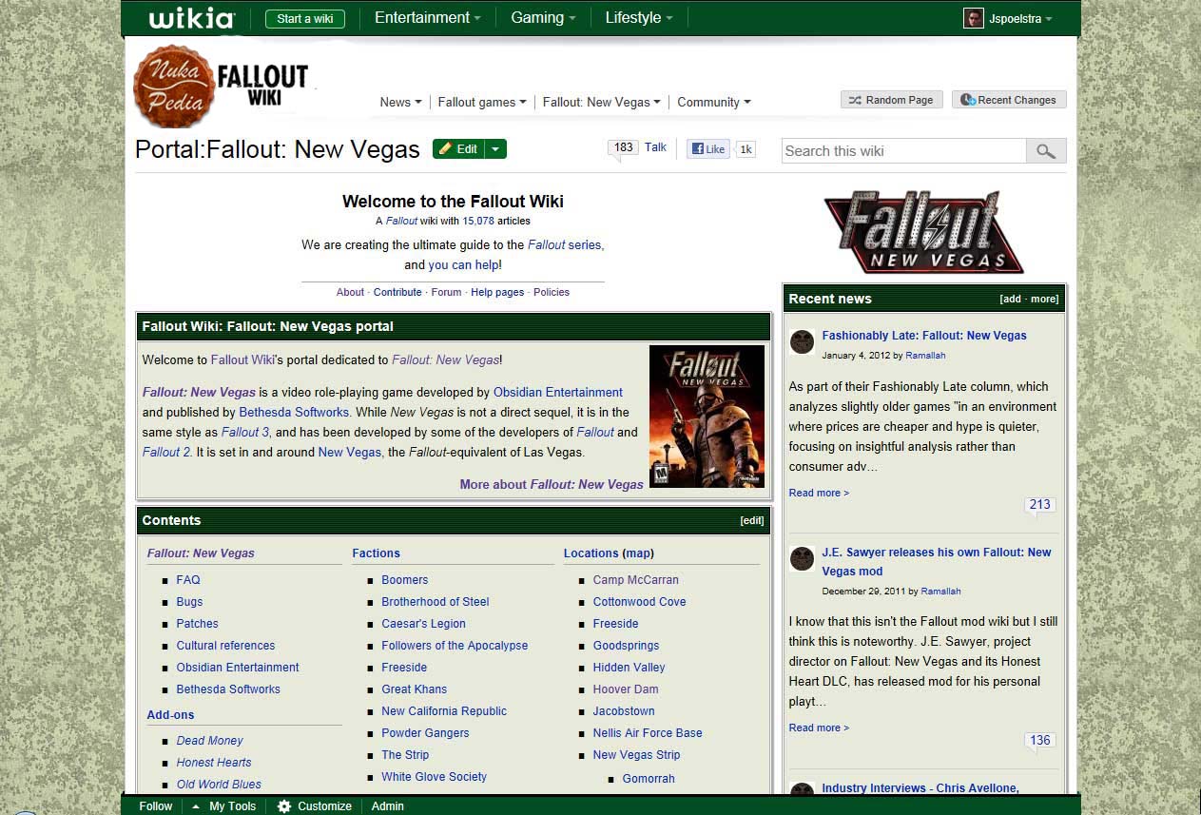Expand the Fallout: New Vegas navigation menu
Image resolution: width=1201 pixels, height=815 pixels.
click(x=601, y=102)
